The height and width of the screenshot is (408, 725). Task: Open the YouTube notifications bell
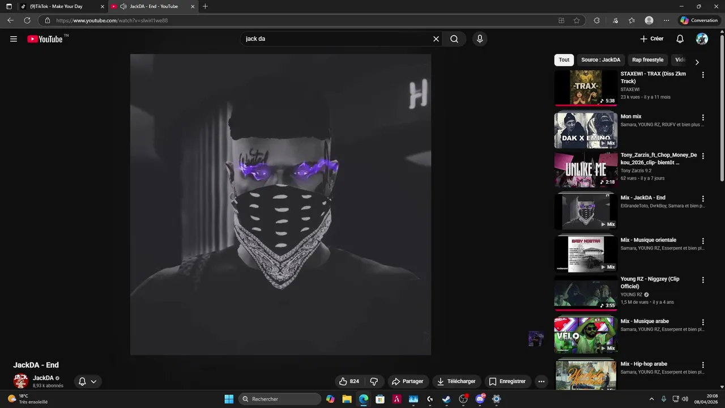(680, 39)
